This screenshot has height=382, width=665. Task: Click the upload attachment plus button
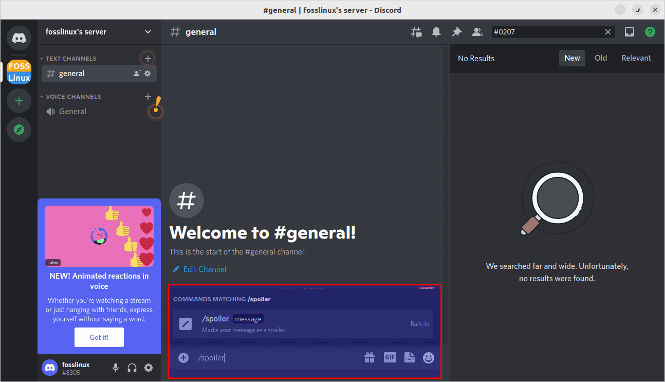pos(183,357)
